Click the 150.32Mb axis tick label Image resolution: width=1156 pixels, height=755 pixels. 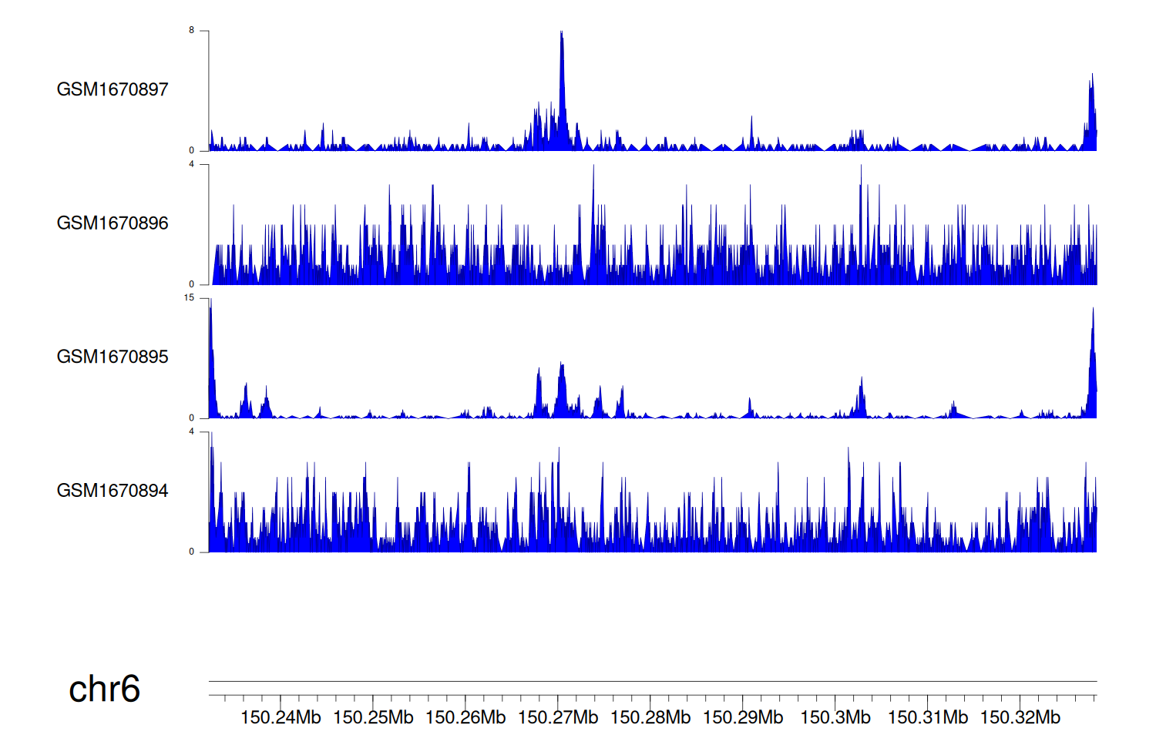pos(1020,717)
